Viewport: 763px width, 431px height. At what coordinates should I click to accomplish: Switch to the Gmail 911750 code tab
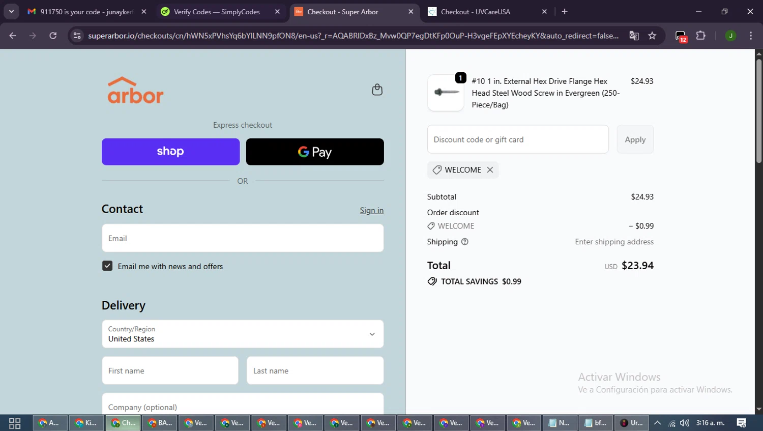[86, 12]
